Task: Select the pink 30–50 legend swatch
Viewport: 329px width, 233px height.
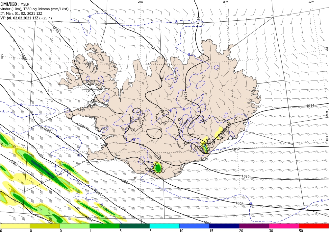Action: (x=284, y=226)
